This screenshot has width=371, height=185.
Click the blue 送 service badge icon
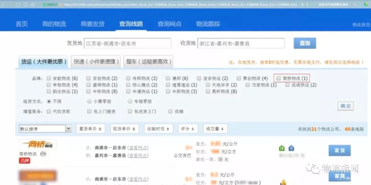click(291, 148)
